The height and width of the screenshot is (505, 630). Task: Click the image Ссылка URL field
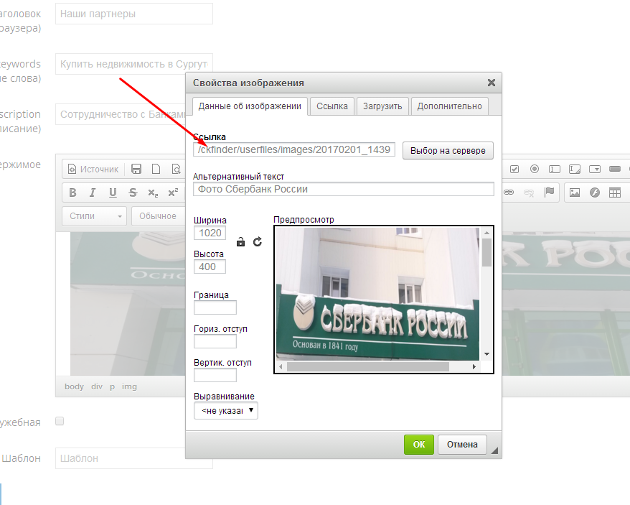pyautogui.click(x=293, y=149)
